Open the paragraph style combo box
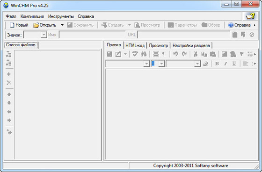 point(128,64)
